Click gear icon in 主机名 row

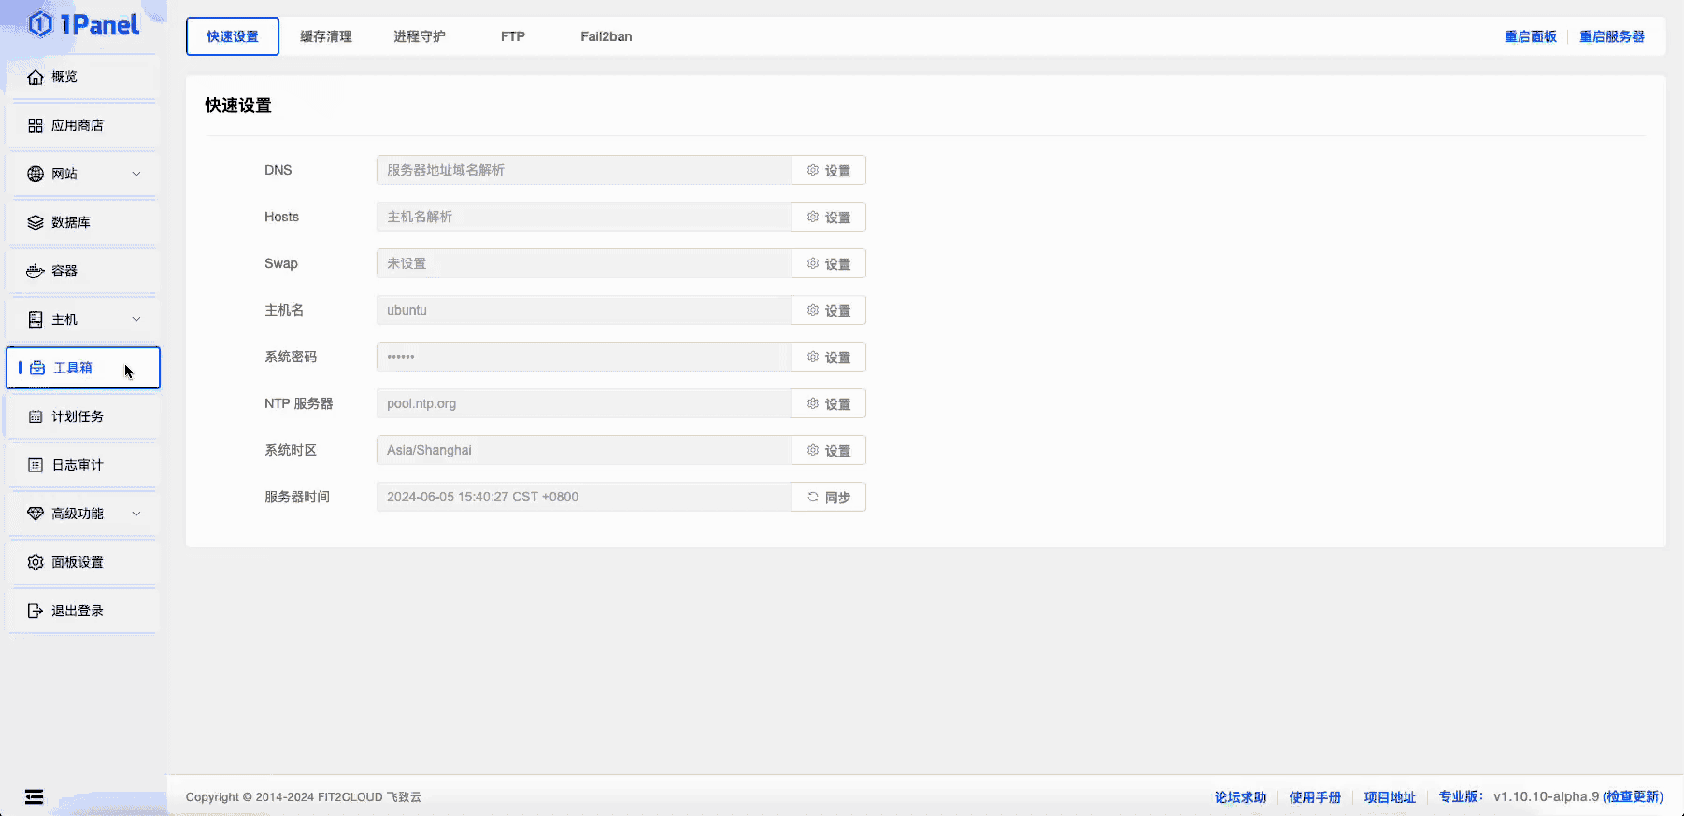813,310
